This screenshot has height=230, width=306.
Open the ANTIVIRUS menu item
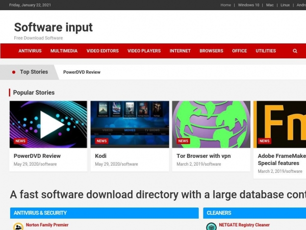[x=30, y=51]
